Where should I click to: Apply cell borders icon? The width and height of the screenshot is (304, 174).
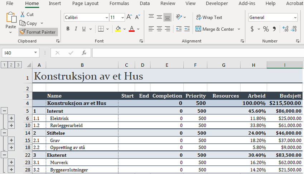tap(101, 29)
